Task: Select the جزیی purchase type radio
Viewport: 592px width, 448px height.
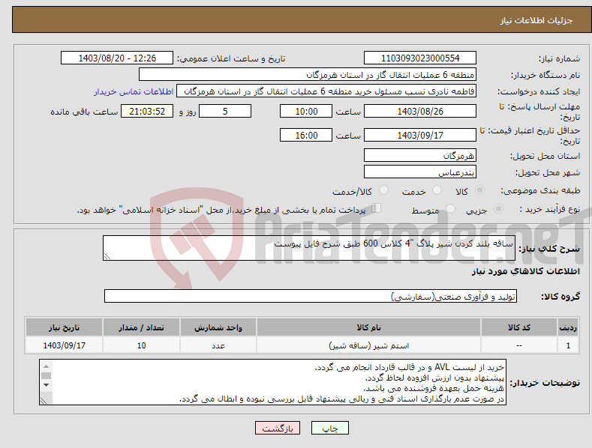Action: 498,209
